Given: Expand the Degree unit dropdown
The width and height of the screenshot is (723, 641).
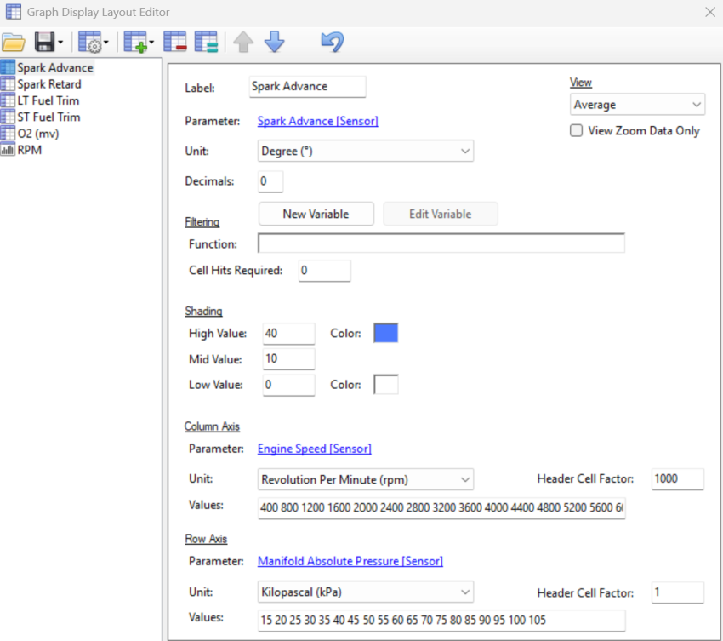Looking at the screenshot, I should click(x=365, y=152).
